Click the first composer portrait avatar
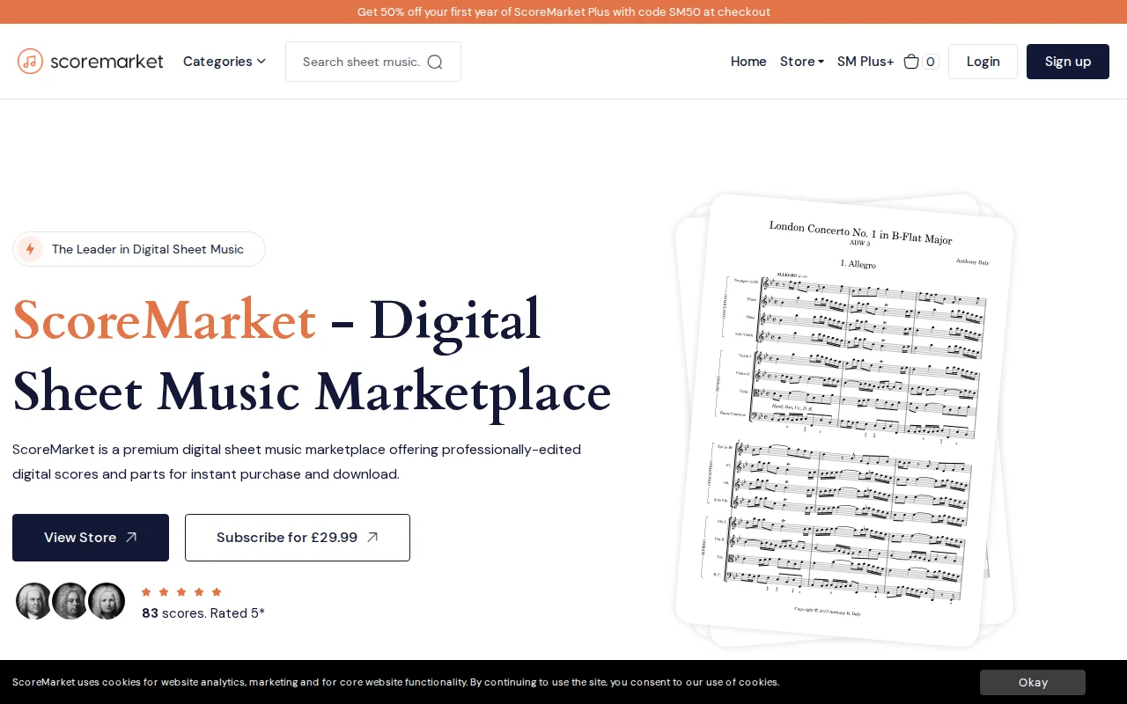Image resolution: width=1127 pixels, height=704 pixels. 34,601
